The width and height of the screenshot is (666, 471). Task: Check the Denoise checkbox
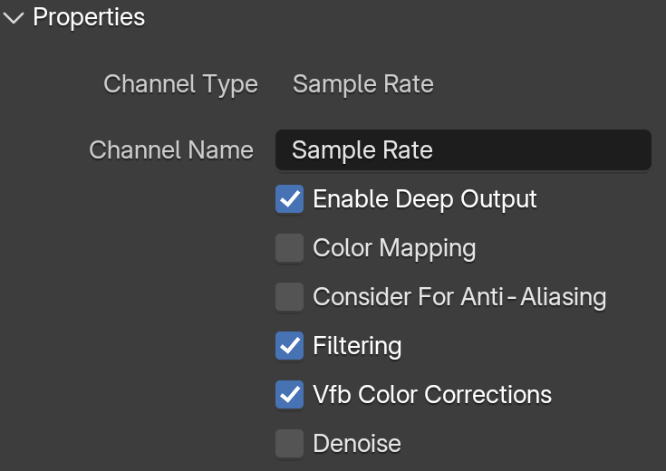[289, 444]
